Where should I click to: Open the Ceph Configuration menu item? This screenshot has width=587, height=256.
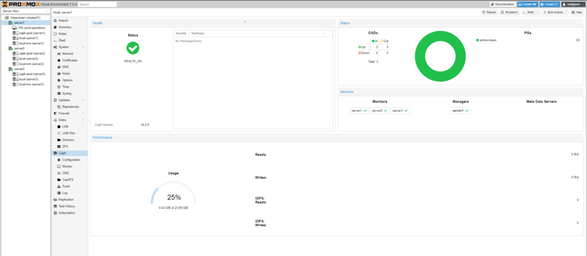69,160
